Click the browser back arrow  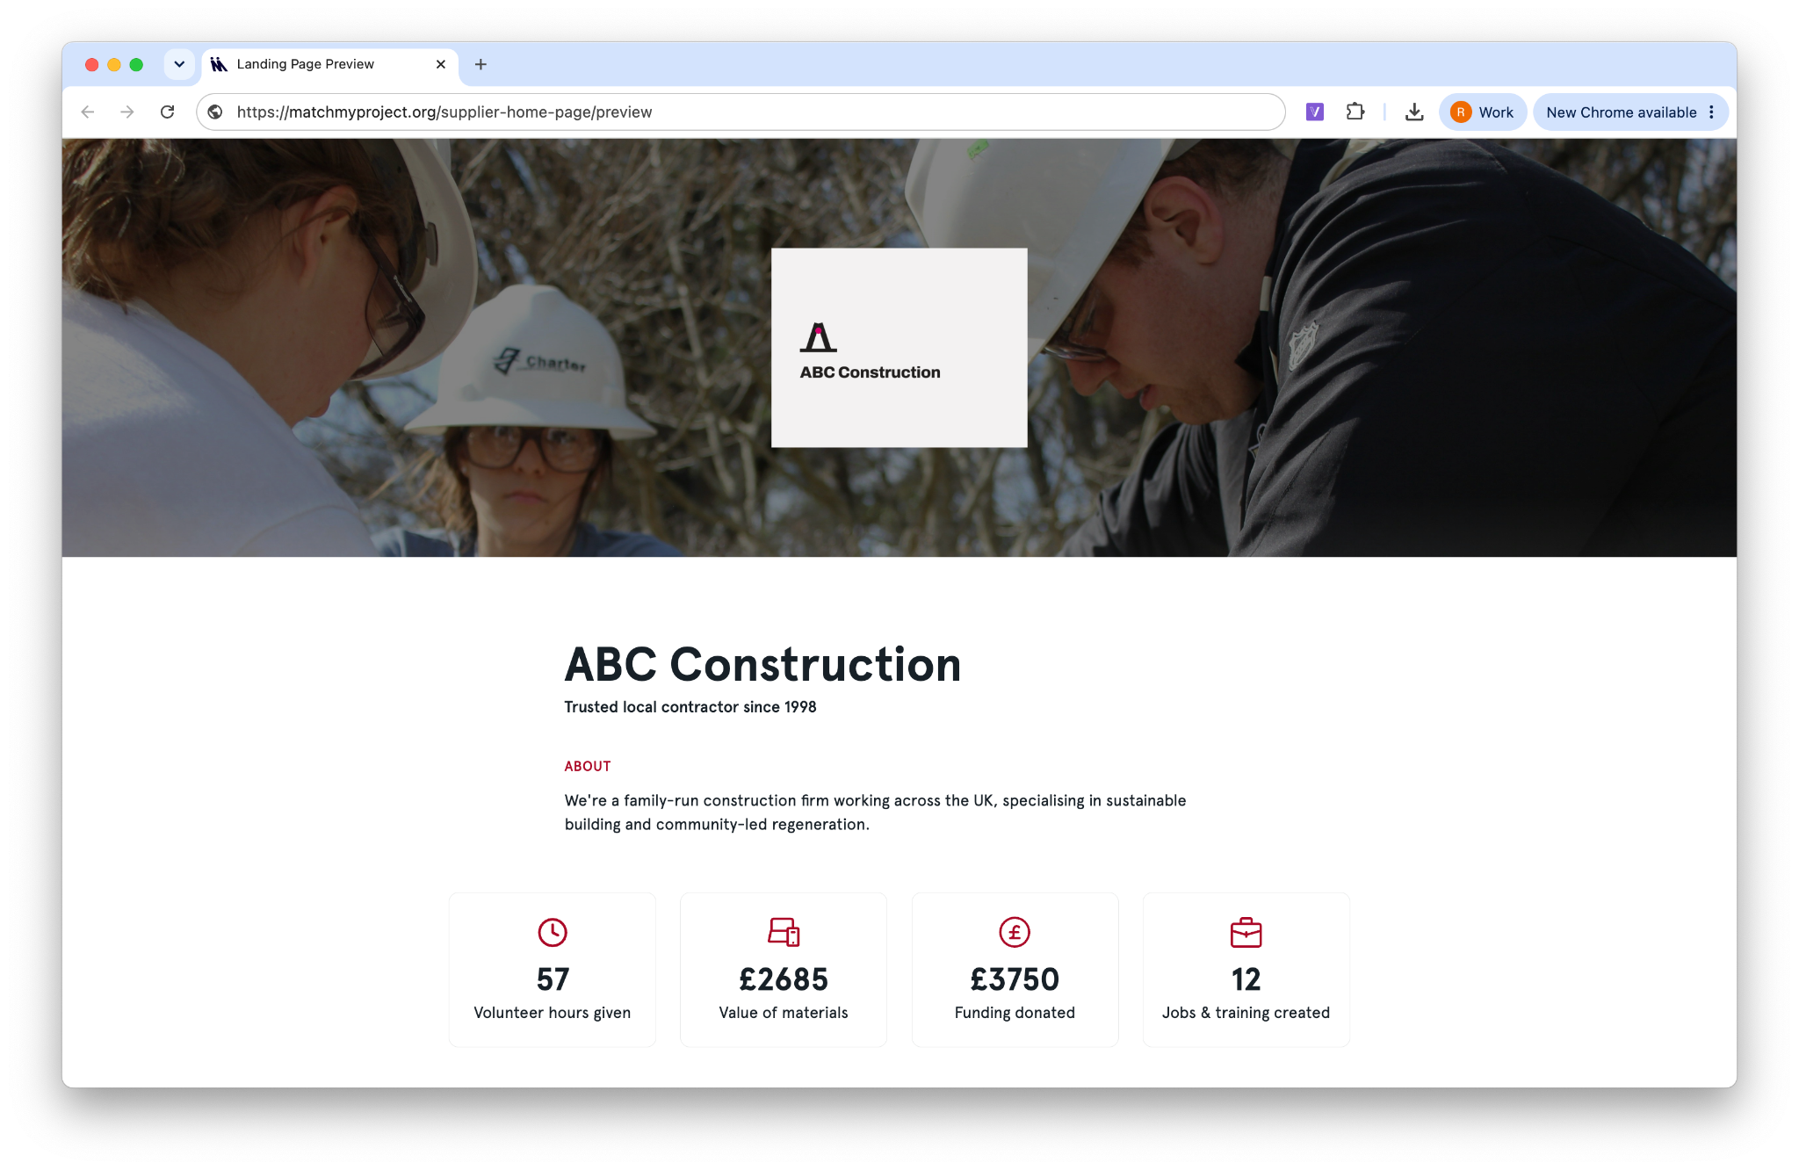(x=88, y=112)
